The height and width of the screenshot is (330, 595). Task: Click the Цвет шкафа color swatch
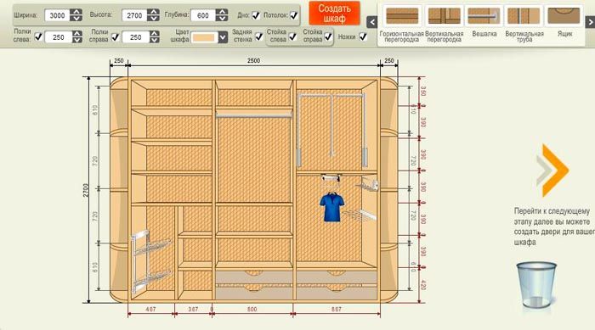click(x=205, y=37)
